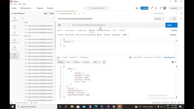Viewport: 194px width, 109px height.
Task: Open the history more options ellipsis
Action: [53, 18]
